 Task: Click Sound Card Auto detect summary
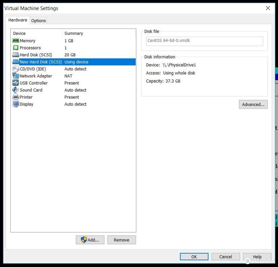click(x=75, y=90)
